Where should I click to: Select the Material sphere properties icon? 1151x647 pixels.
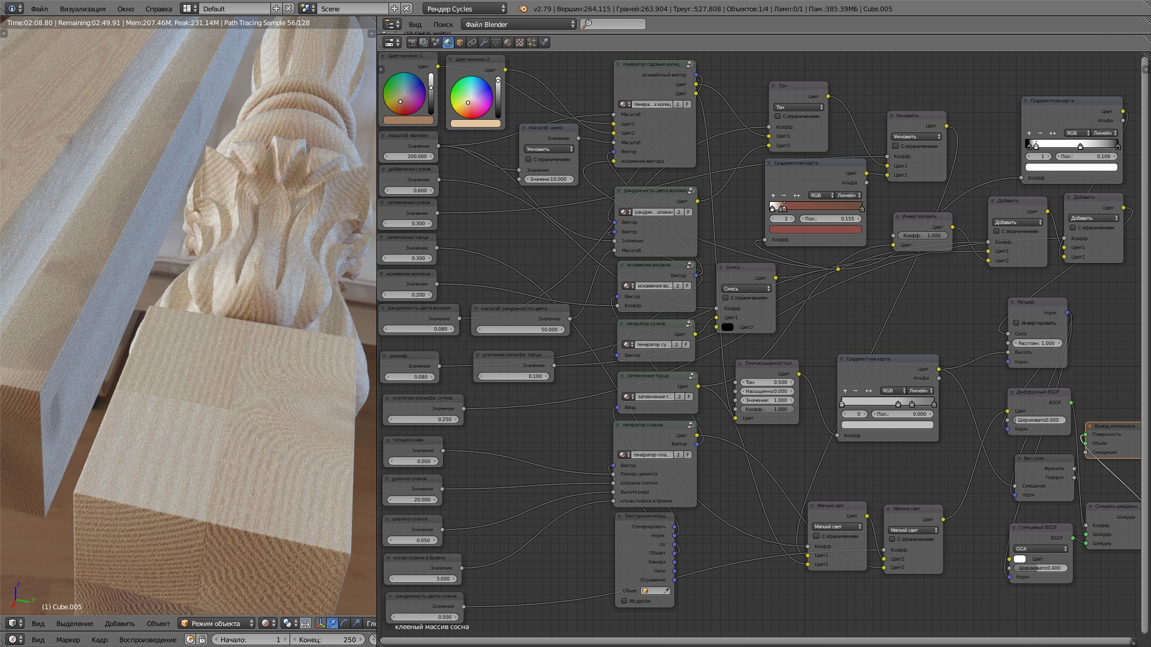tap(508, 43)
